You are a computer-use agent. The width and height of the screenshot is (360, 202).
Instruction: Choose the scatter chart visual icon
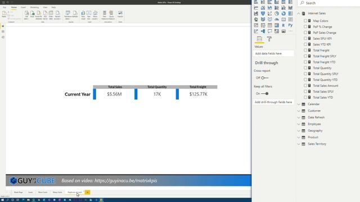tap(270, 13)
